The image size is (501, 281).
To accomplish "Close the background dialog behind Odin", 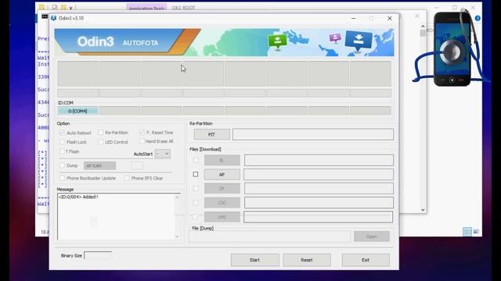I will 417,16.
